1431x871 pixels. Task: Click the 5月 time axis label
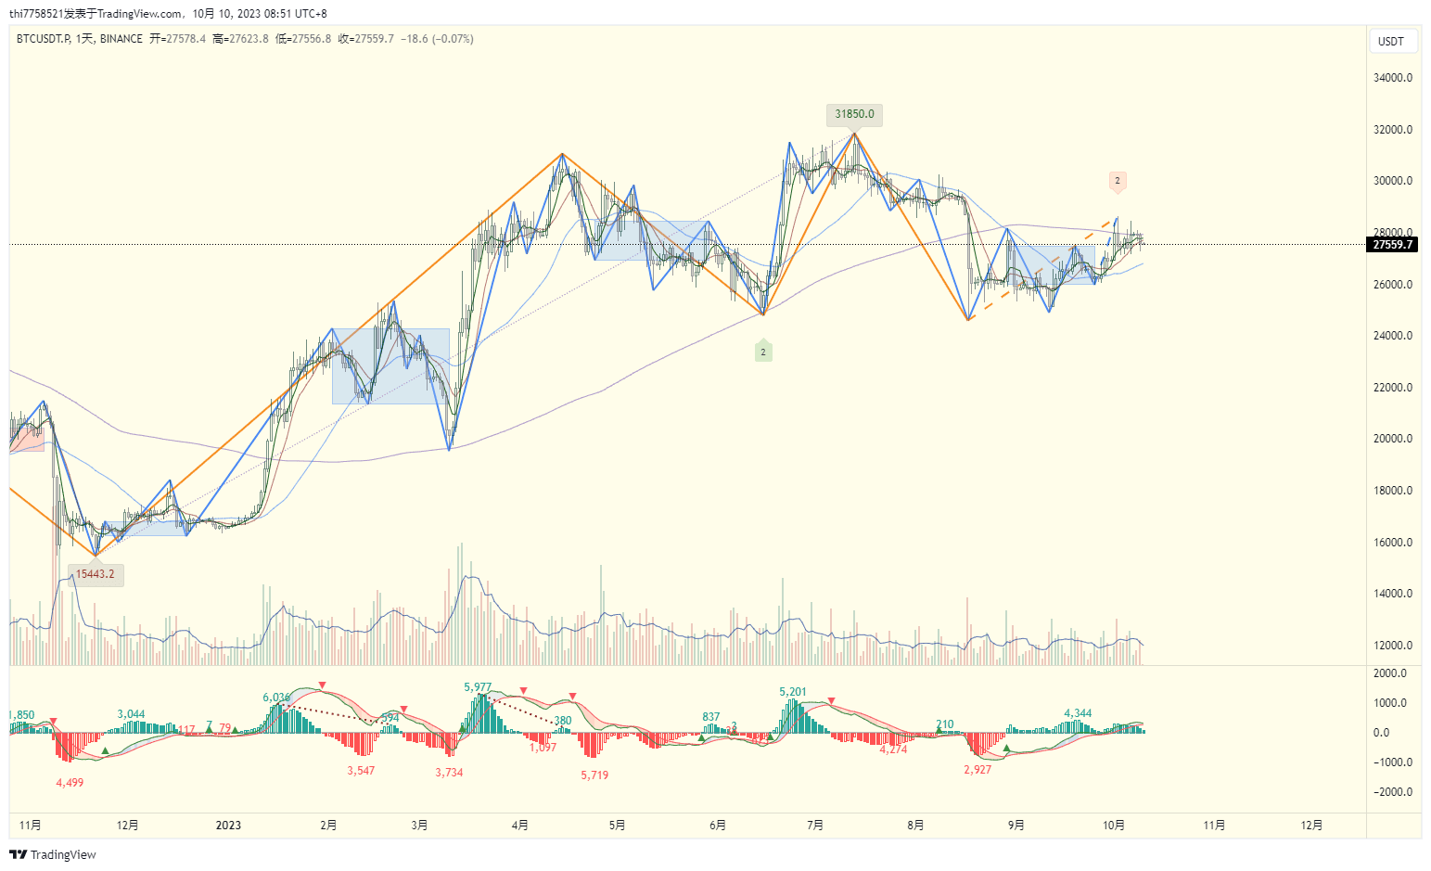(x=617, y=826)
